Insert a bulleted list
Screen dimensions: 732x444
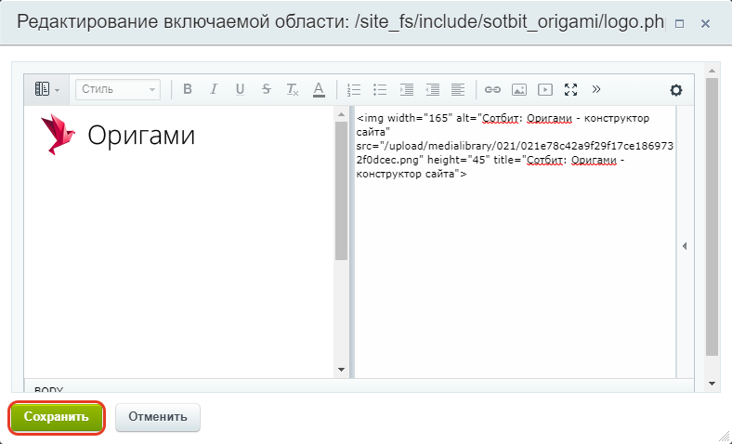click(380, 89)
